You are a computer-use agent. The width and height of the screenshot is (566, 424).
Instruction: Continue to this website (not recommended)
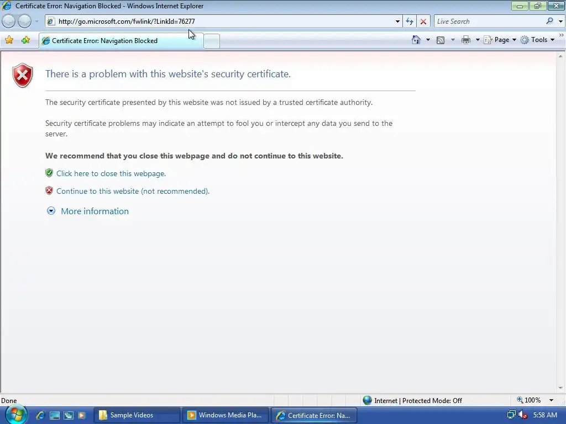point(133,191)
